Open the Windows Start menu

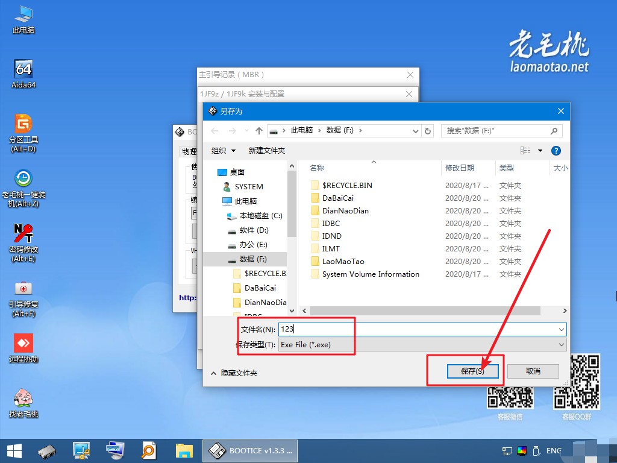[14, 451]
